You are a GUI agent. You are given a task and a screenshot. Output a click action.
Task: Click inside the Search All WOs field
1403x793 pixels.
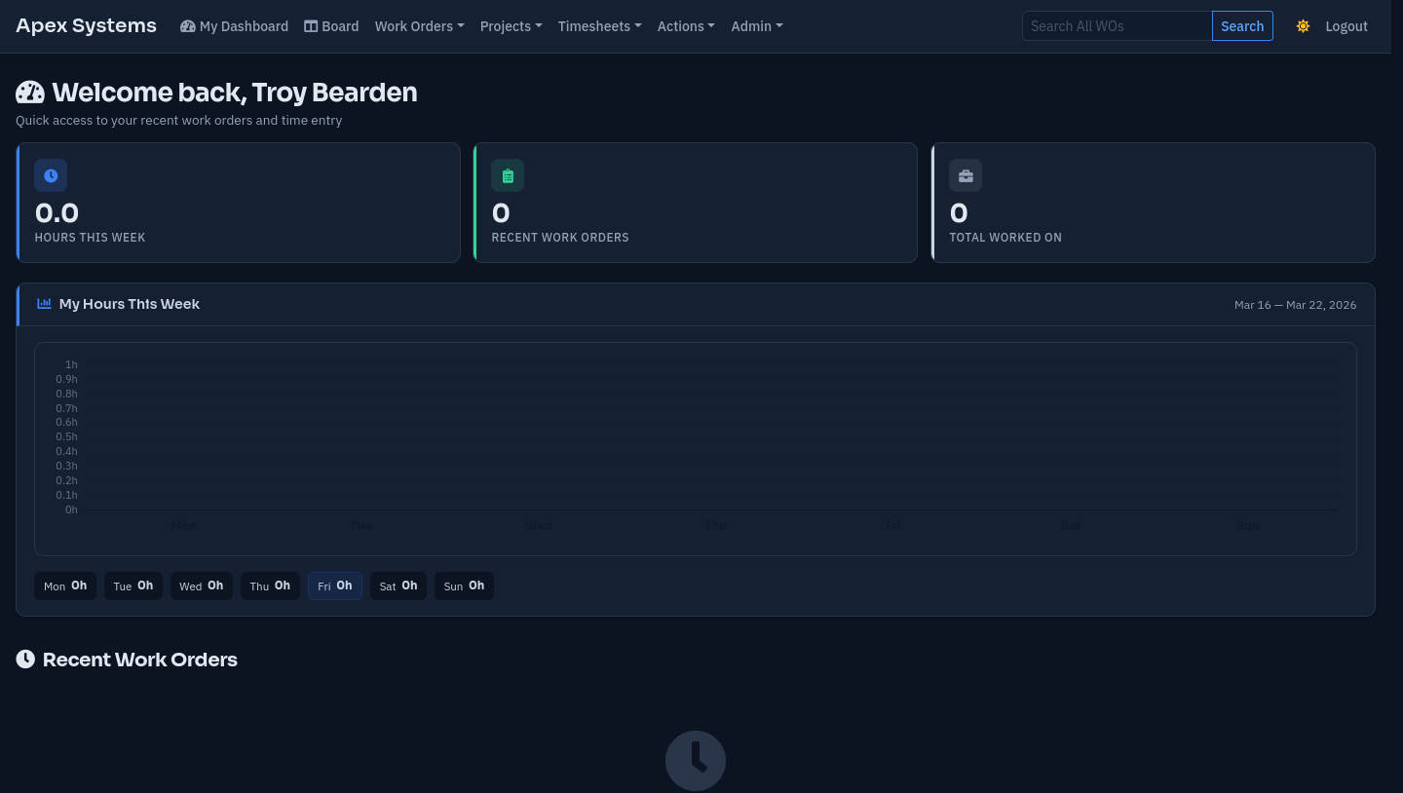pyautogui.click(x=1117, y=26)
